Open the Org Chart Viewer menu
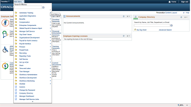 (25, 34)
